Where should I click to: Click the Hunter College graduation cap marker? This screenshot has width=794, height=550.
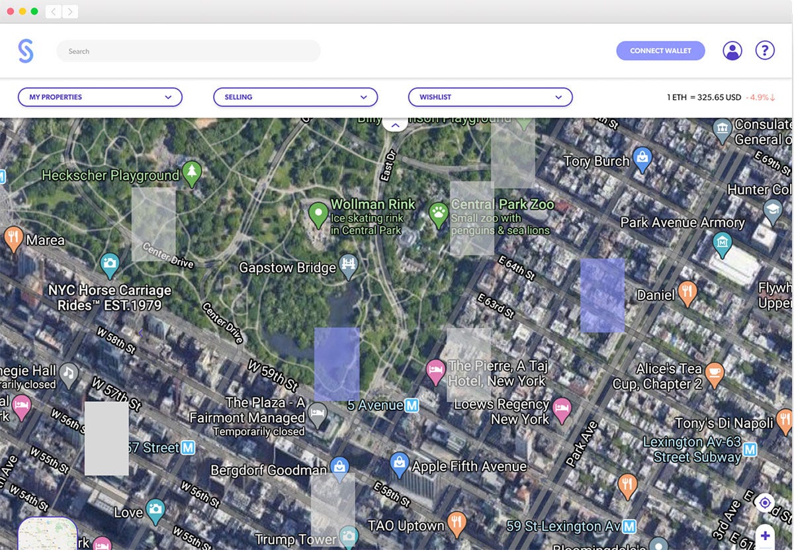[x=772, y=210]
